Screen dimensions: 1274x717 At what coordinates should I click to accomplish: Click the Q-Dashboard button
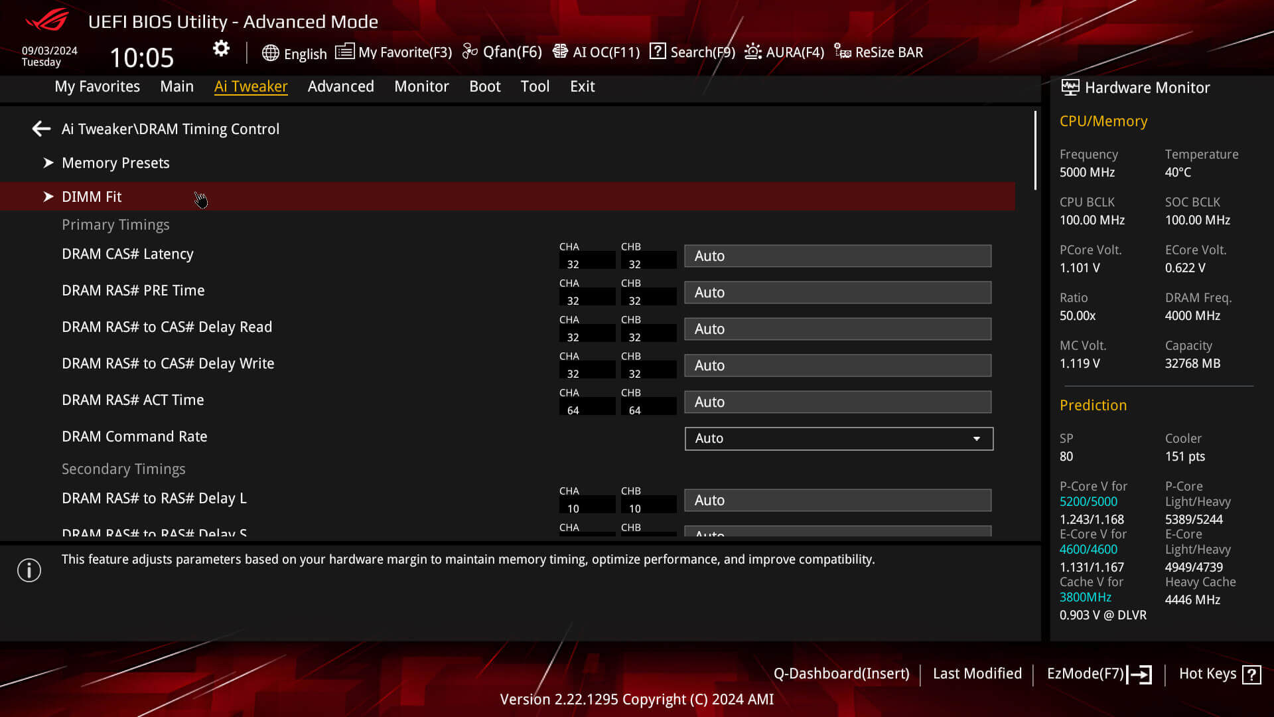[841, 673]
